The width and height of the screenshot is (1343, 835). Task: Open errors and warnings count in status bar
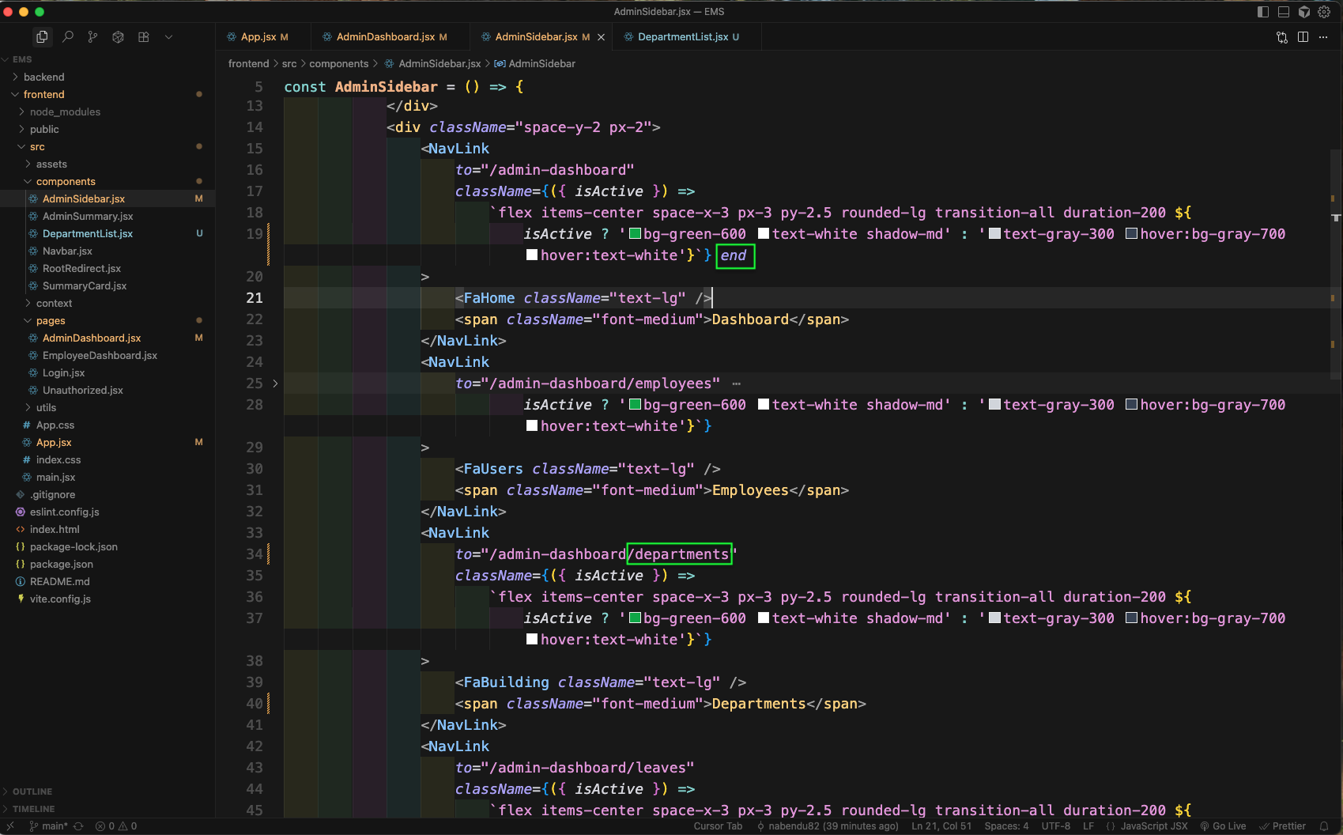(x=116, y=826)
